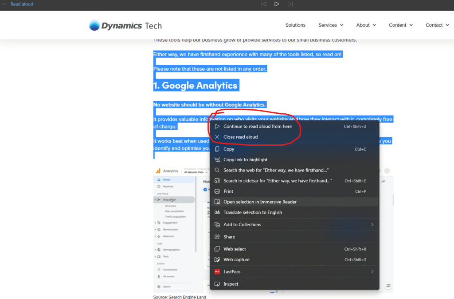This screenshot has height=299, width=454.
Task: Click Traffic acquisition in Analytics sidebar
Action: point(175,217)
